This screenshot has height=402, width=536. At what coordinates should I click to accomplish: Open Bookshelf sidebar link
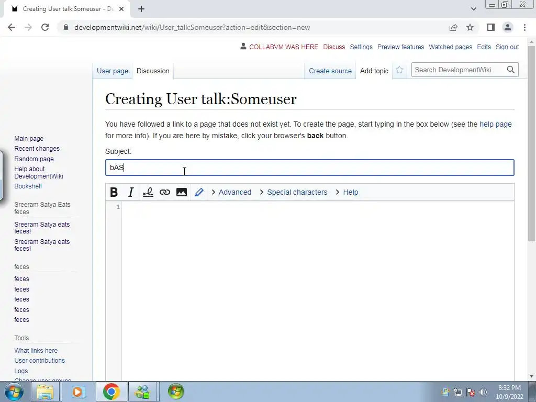pos(28,186)
